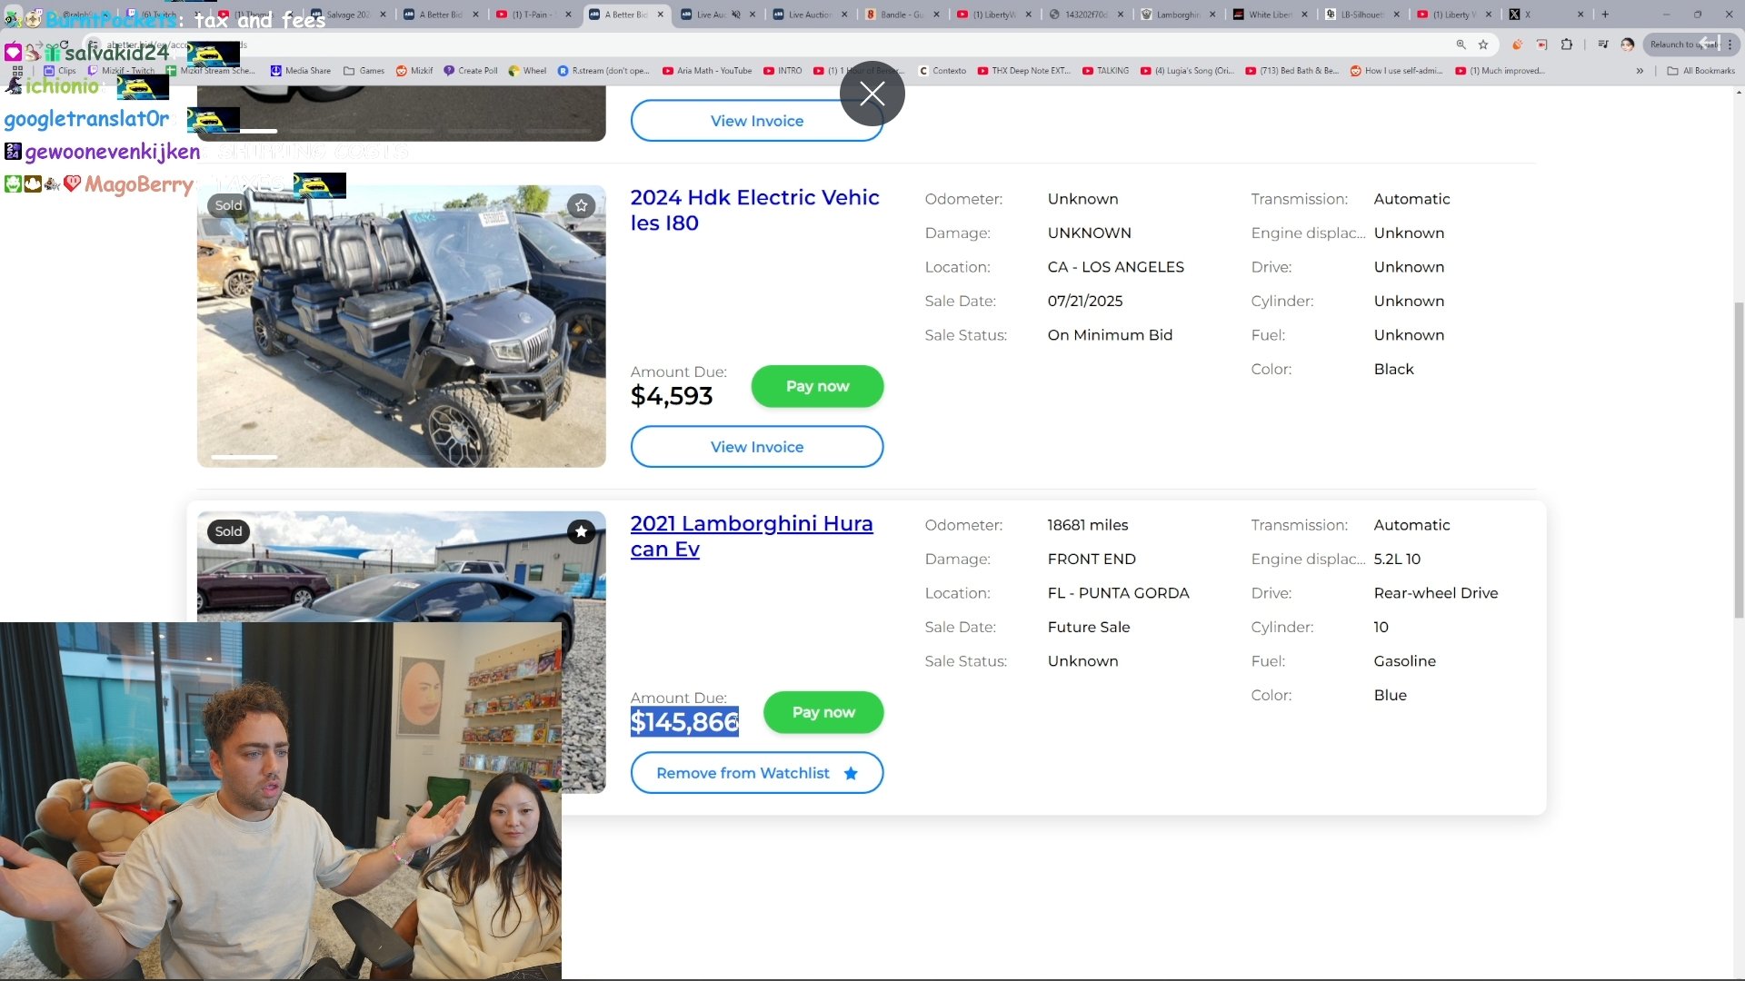Open the Clips bookmark

pyautogui.click(x=60, y=71)
